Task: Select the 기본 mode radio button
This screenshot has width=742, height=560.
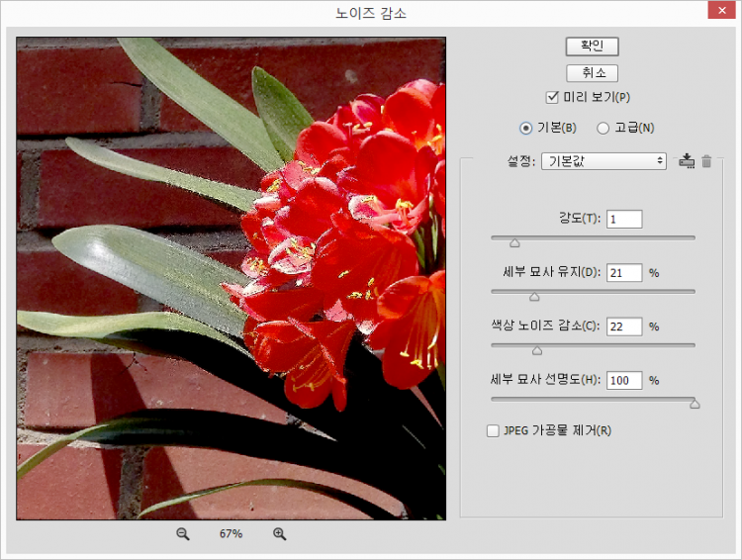Action: [x=525, y=128]
